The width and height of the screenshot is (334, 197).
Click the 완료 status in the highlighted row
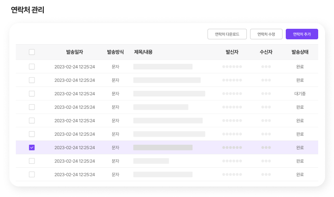(x=300, y=148)
